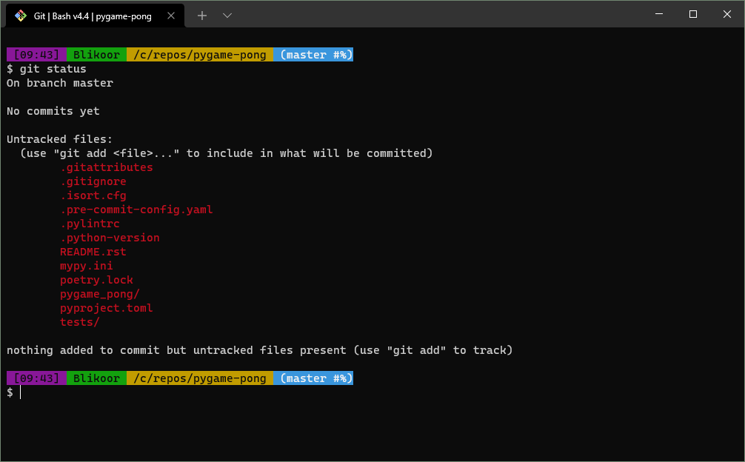
Task: Maximize the terminal window
Action: (x=692, y=14)
